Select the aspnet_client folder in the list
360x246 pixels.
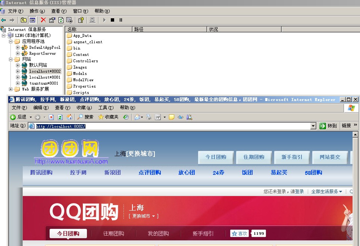pyautogui.click(x=88, y=42)
